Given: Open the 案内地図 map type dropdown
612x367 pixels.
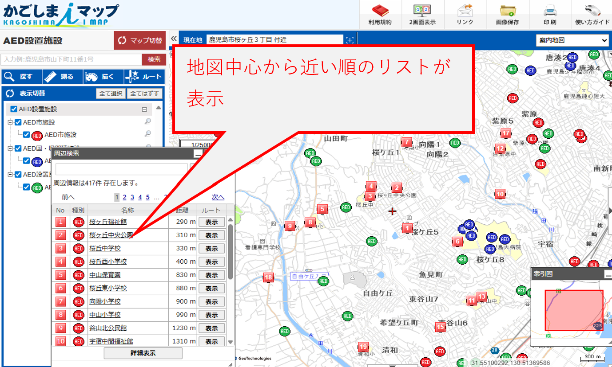Looking at the screenshot, I should 572,40.
